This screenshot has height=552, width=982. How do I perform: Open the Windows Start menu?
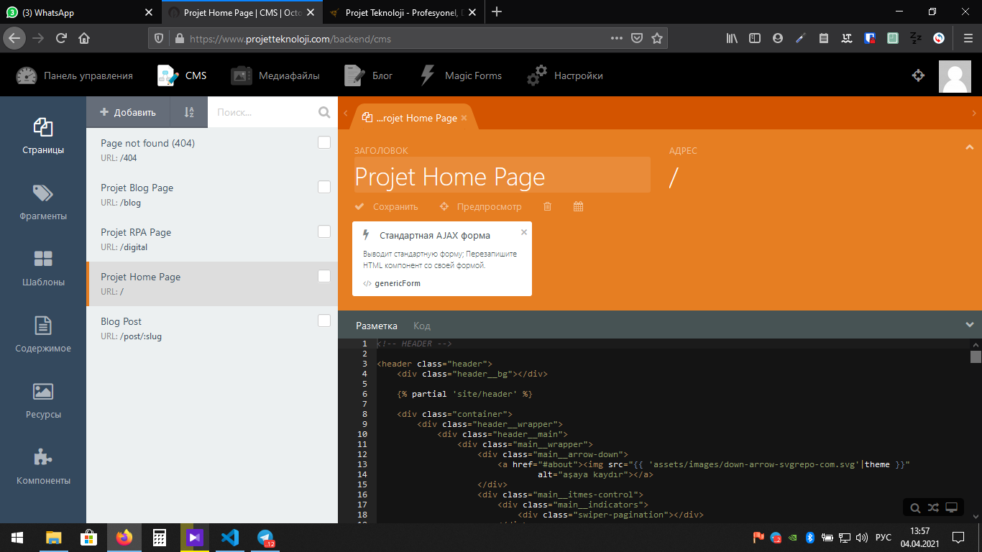pos(17,537)
